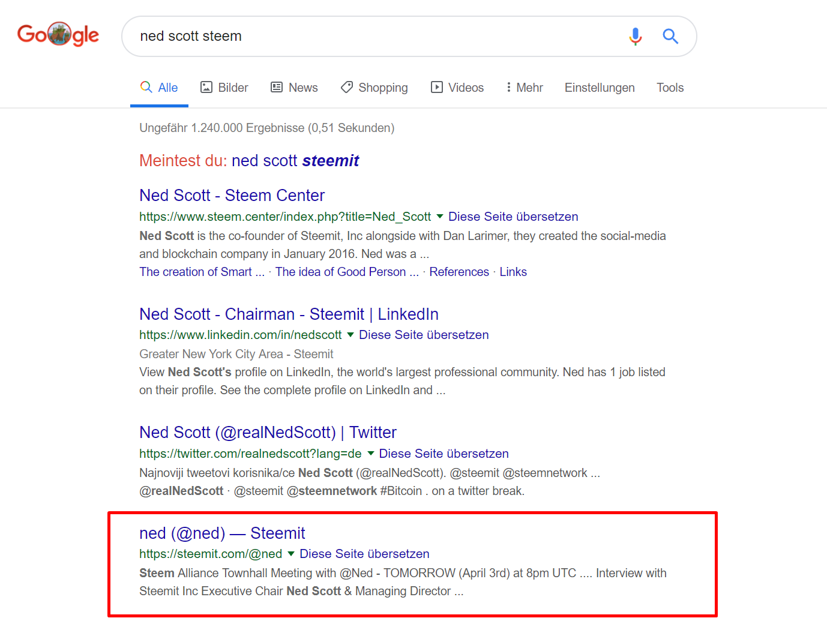Click 'Diese Seite übersetzen' for LinkedIn result
Image resolution: width=827 pixels, height=639 pixels.
click(424, 335)
